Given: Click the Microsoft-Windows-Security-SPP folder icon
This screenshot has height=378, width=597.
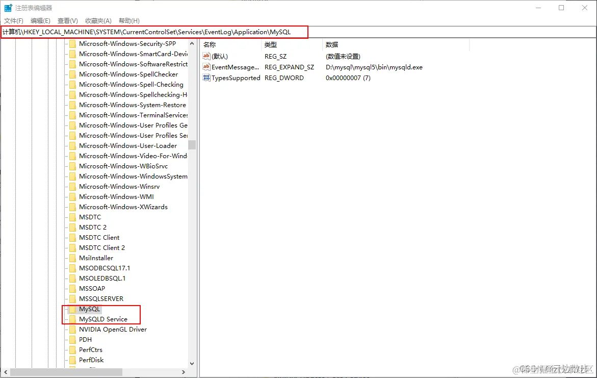Looking at the screenshot, I should point(72,44).
